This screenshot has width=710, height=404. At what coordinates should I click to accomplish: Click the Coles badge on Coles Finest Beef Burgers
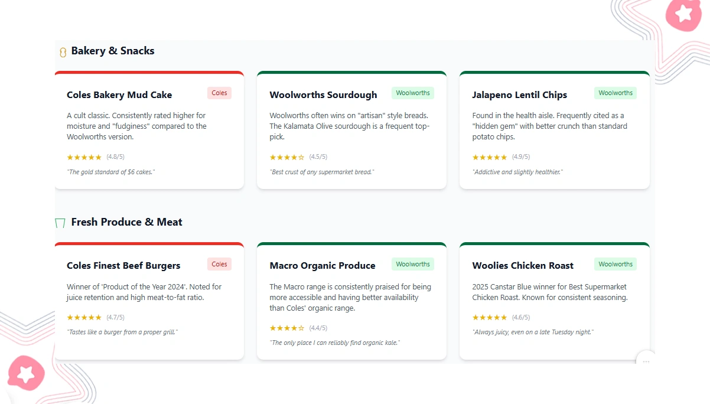pyautogui.click(x=219, y=264)
